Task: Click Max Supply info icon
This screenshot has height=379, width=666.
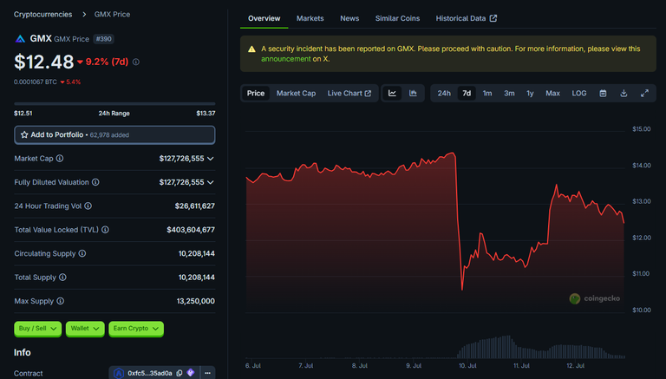Action: 61,301
